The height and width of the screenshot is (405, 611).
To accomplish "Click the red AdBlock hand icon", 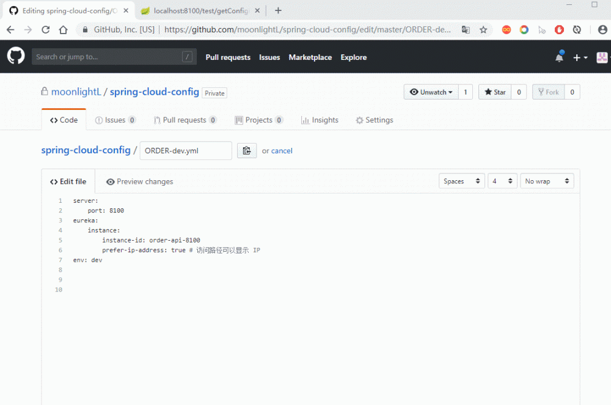I will (558, 29).
